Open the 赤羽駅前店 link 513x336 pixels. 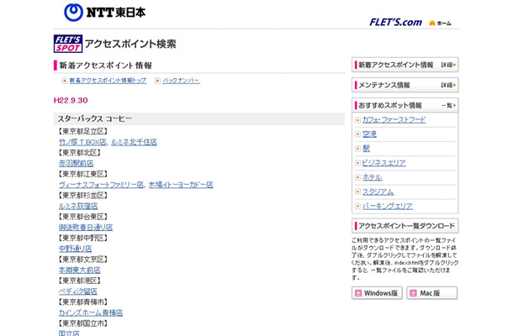click(x=76, y=164)
